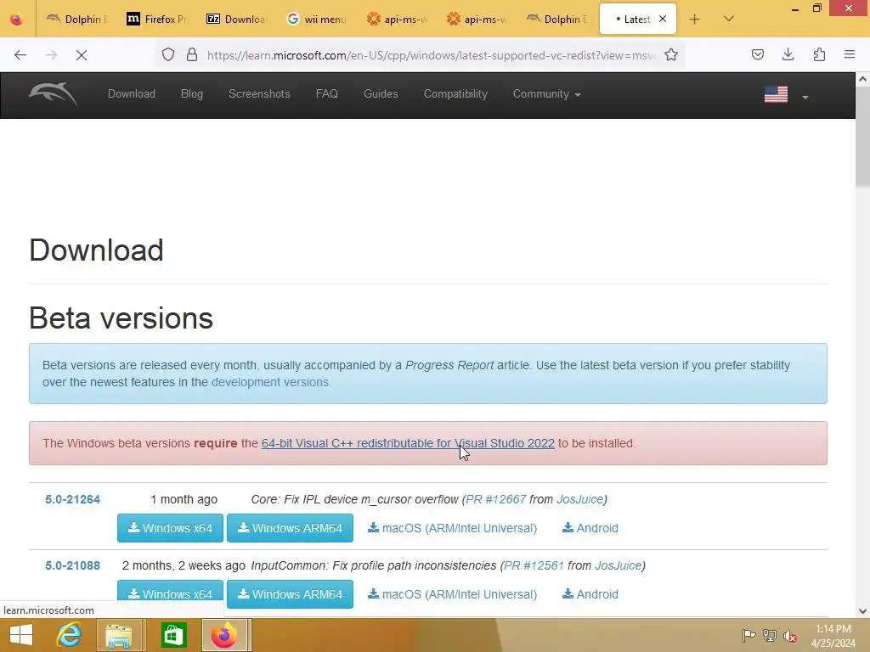The width and height of the screenshot is (870, 652).
Task: Open the Firefox hamburger menu
Action: 850,54
